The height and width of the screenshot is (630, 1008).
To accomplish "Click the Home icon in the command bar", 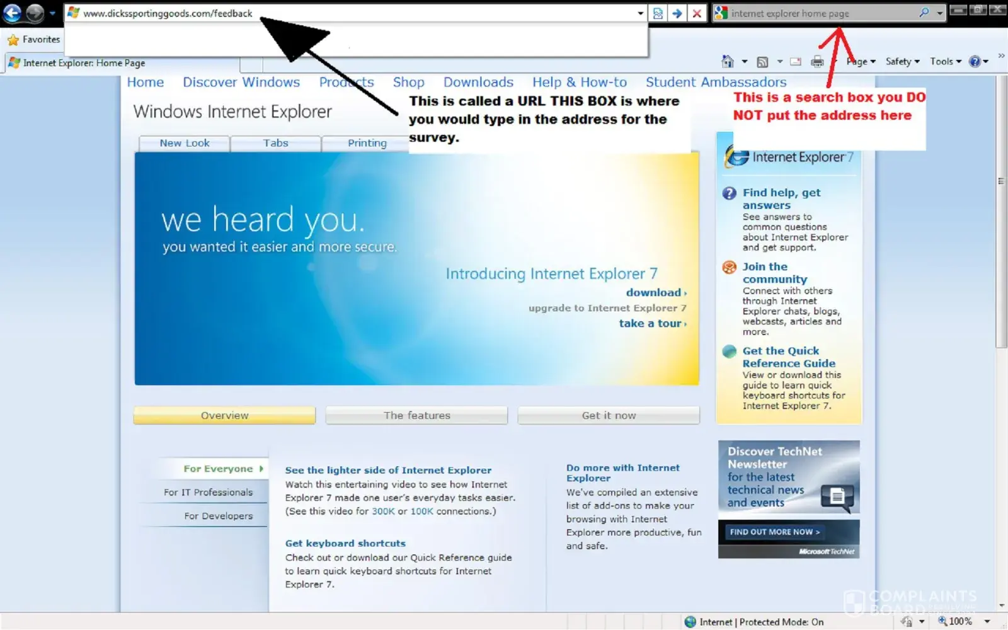I will (728, 61).
